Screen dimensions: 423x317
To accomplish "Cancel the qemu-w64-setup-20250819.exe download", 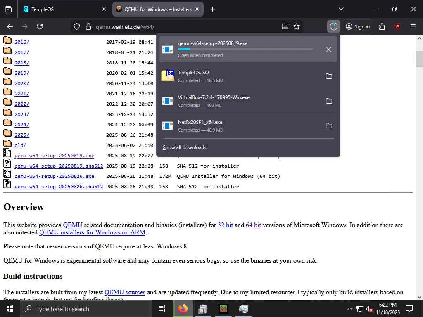I will point(328,50).
